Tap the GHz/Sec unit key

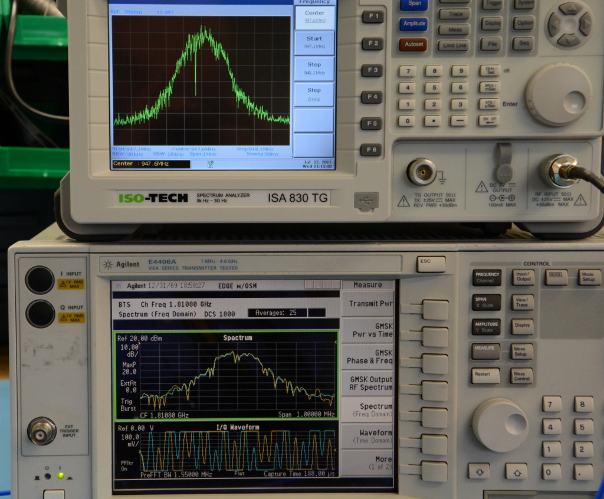click(490, 71)
